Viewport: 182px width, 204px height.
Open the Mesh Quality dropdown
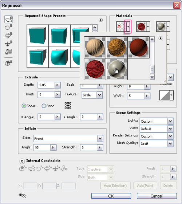tap(170, 143)
